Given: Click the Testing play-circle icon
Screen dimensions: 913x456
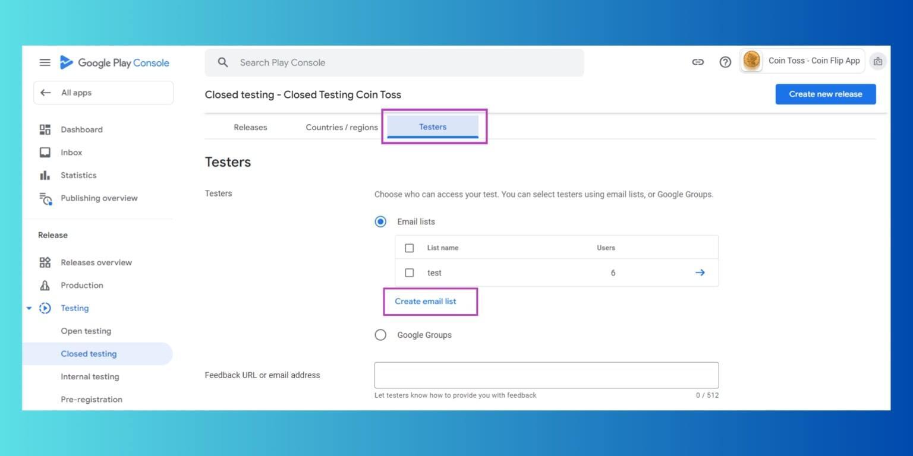Looking at the screenshot, I should 45,308.
